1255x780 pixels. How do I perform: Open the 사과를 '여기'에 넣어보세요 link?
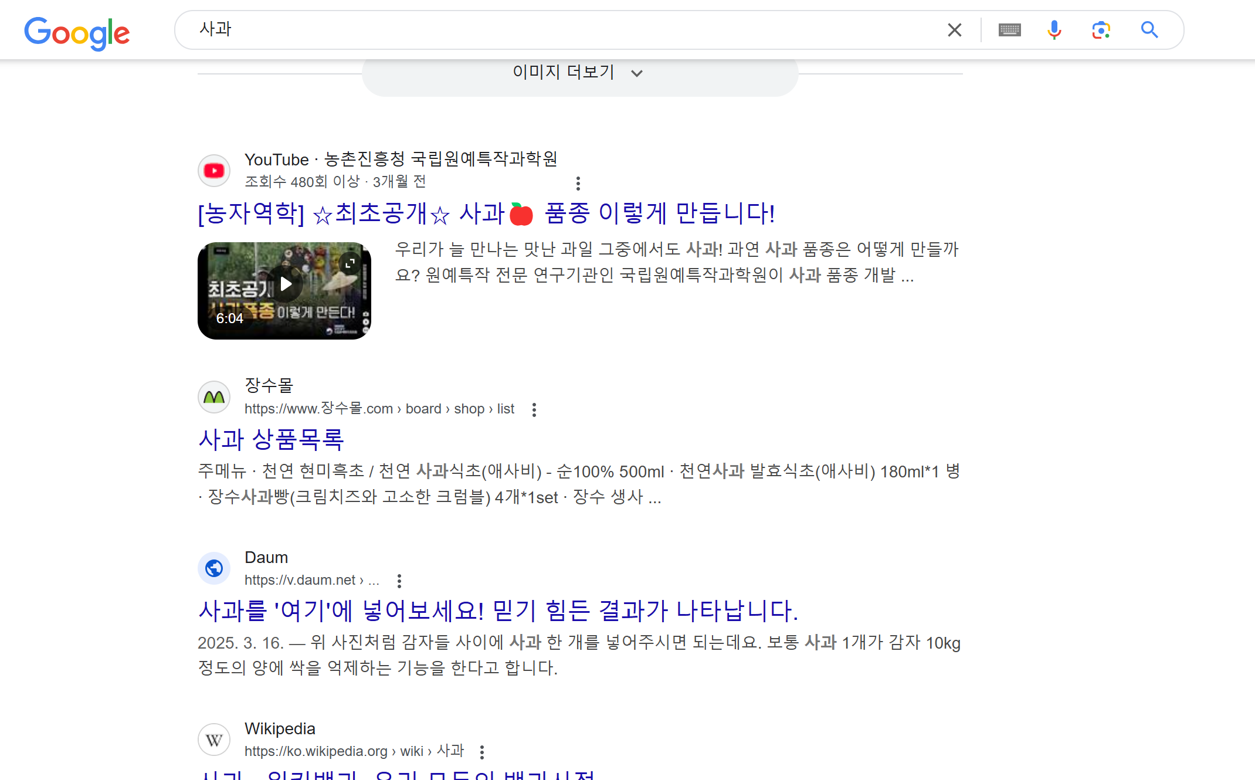(x=498, y=611)
